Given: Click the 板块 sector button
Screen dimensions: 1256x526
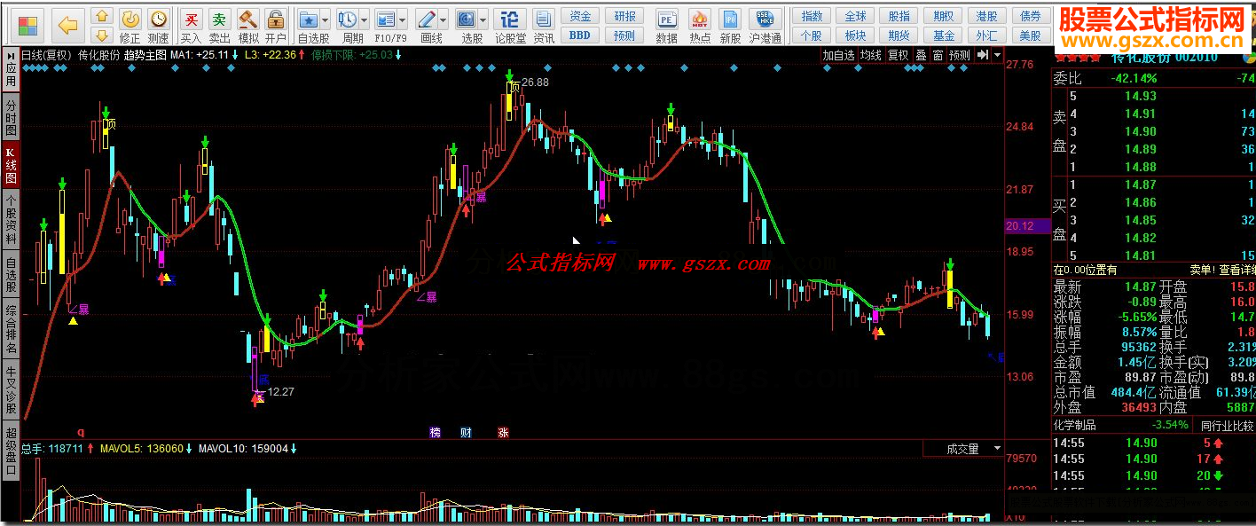Looking at the screenshot, I should (855, 35).
